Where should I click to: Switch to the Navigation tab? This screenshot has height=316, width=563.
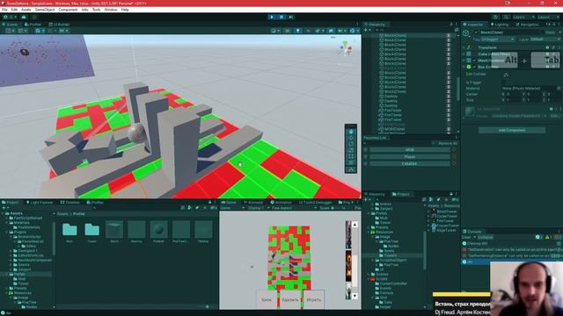click(527, 25)
